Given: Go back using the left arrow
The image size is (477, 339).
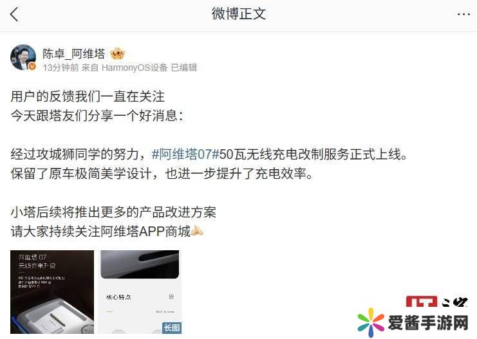Looking at the screenshot, I should point(14,14).
